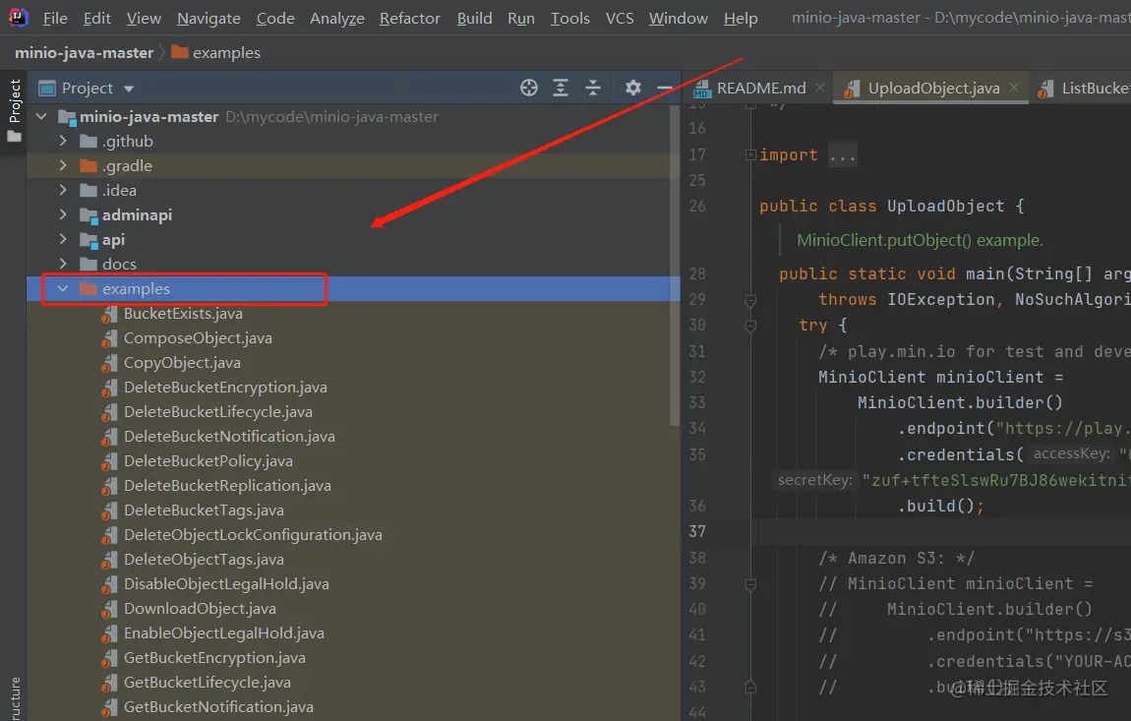
Task: Select DeleteBucketPolicy.java file
Action: 208,461
